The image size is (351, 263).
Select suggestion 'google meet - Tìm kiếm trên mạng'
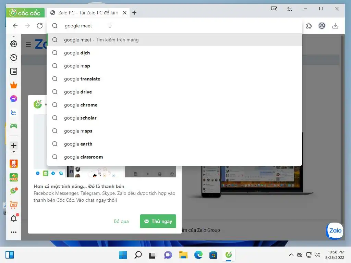(x=174, y=40)
